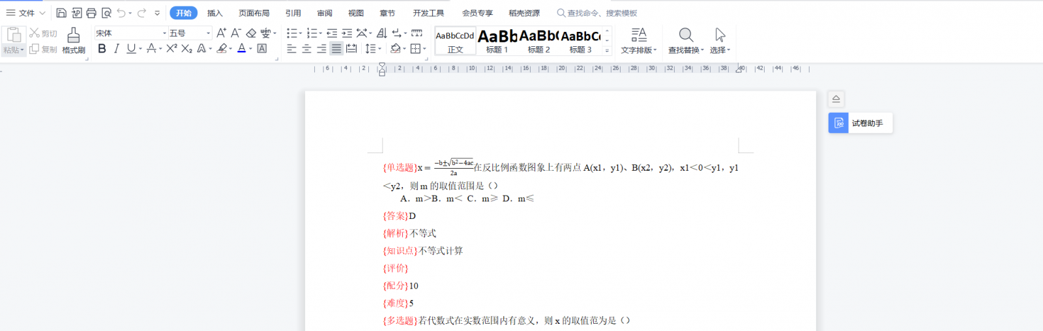Apply superscript formatting

tap(171, 48)
